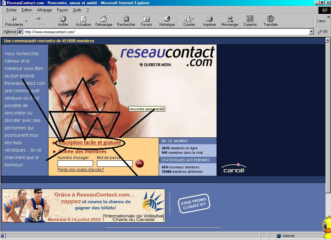Show the Historique pane
Image resolution: width=331 pixels, height=240 pixels.
point(167,21)
